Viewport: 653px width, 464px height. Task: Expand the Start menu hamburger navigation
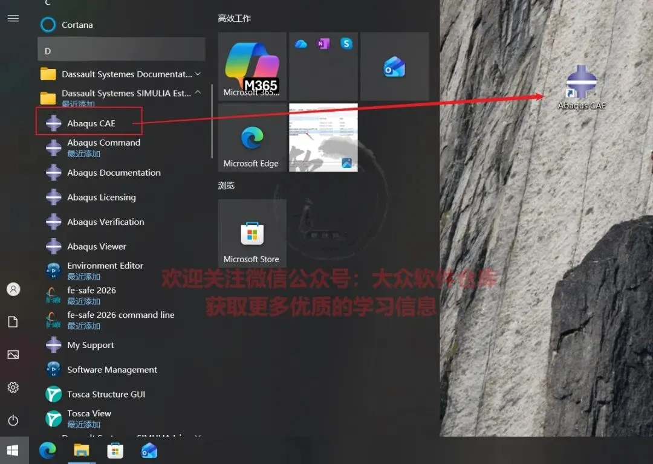(13, 18)
